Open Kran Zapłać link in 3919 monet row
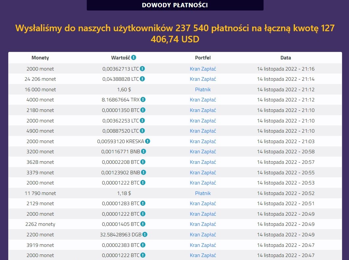Viewport: 349px width, 260px height. pos(203,245)
